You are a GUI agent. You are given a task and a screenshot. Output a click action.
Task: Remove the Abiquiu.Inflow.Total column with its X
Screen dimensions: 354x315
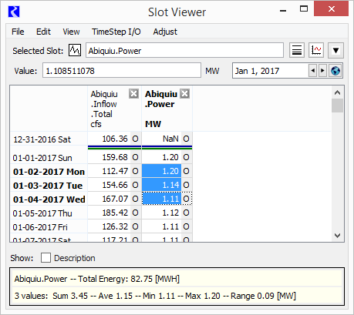click(133, 94)
